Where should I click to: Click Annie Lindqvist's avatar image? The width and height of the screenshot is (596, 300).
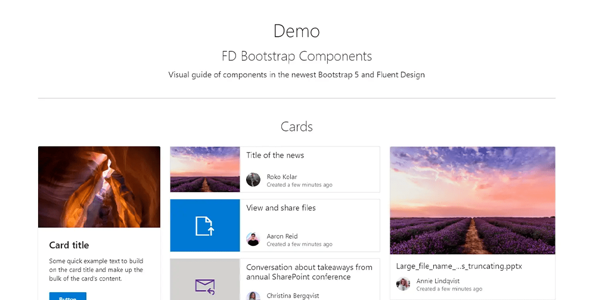(403, 284)
